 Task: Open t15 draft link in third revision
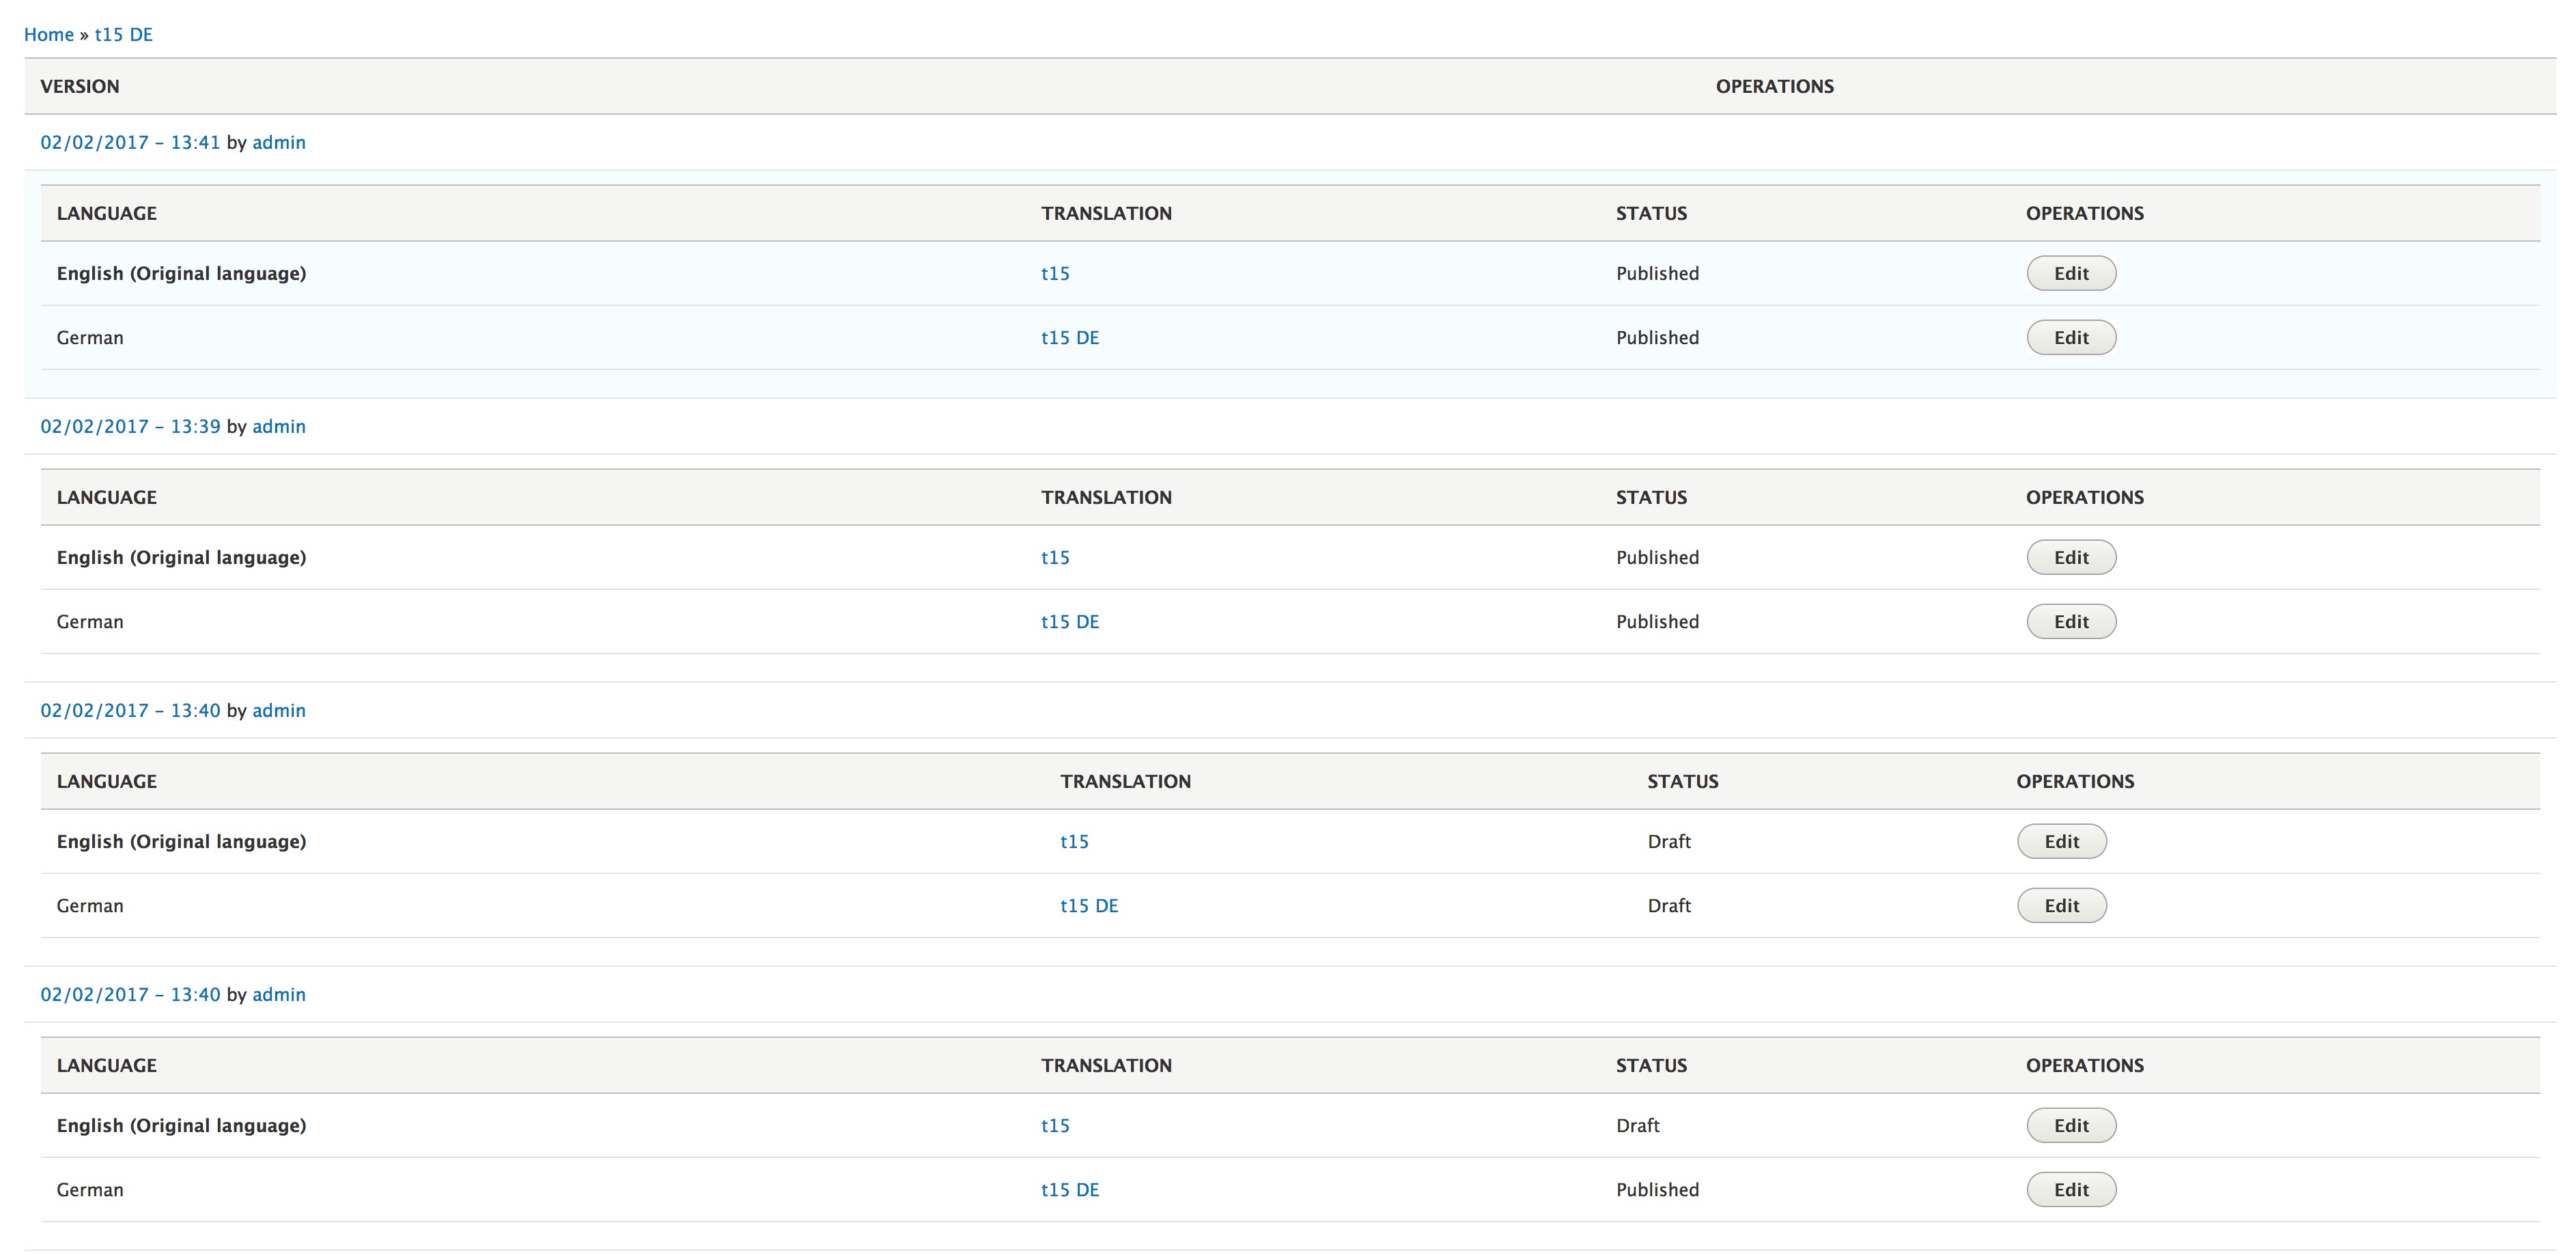click(x=1073, y=841)
